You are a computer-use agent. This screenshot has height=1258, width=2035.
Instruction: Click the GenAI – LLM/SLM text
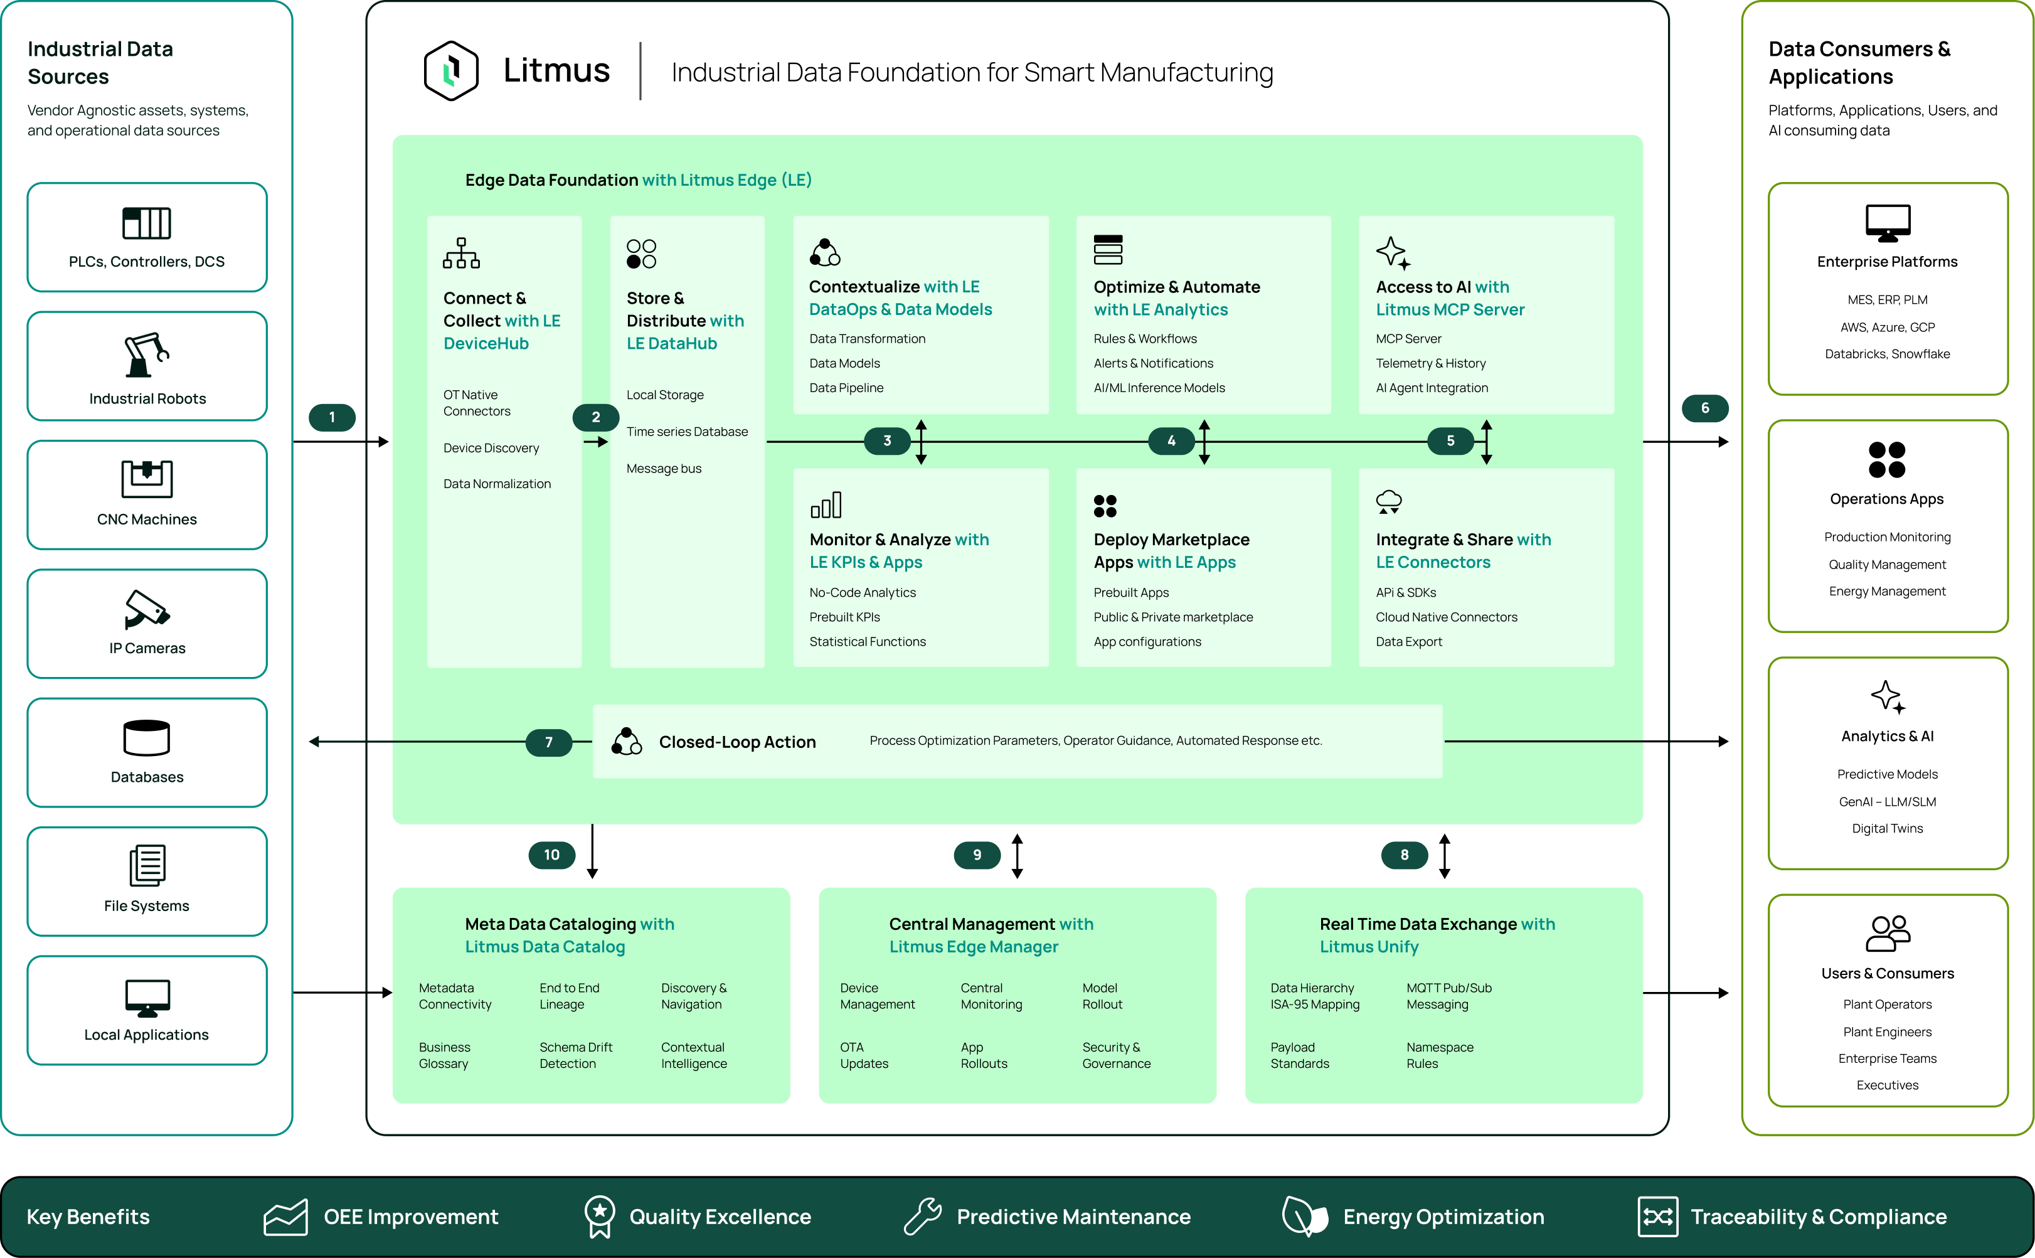pyautogui.click(x=1887, y=802)
